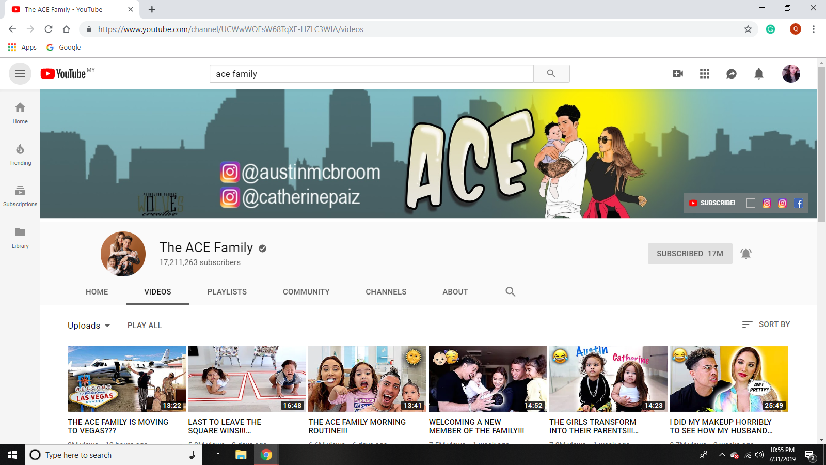Open Task View on taskbar

215,455
